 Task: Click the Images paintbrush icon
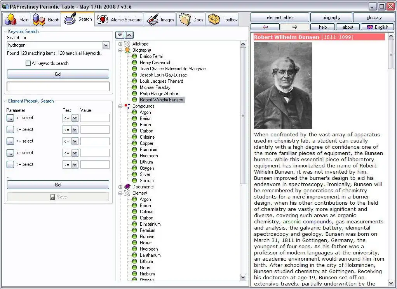pyautogui.click(x=152, y=19)
